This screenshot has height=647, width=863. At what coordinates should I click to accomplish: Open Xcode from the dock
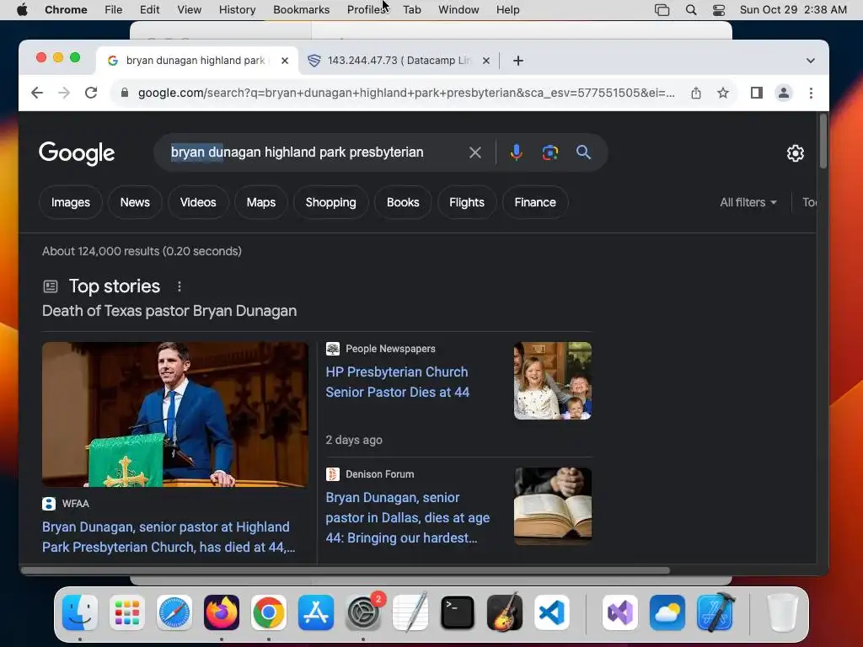716,612
